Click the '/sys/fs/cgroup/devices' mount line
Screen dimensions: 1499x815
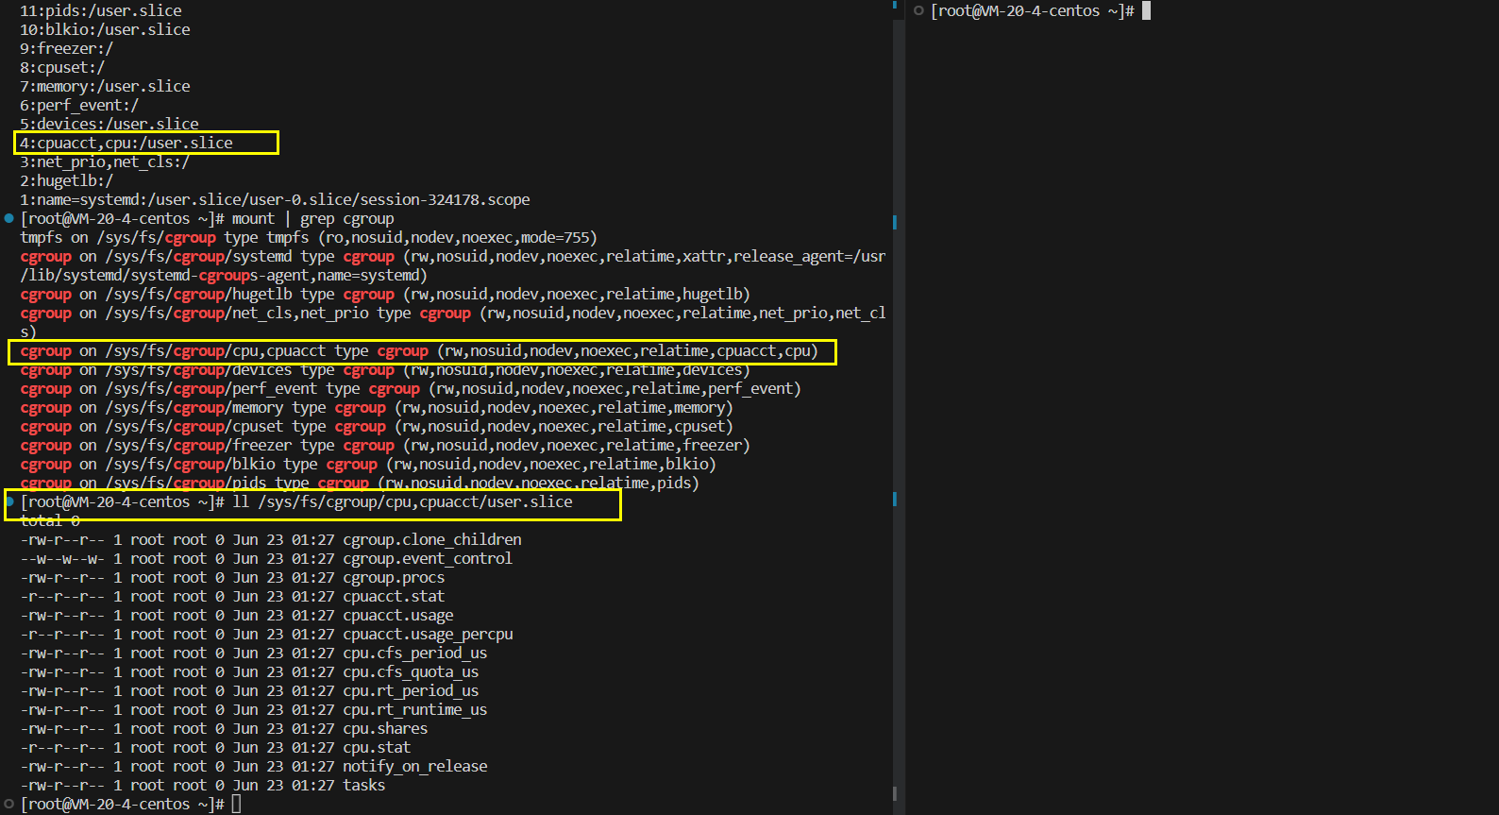(385, 369)
